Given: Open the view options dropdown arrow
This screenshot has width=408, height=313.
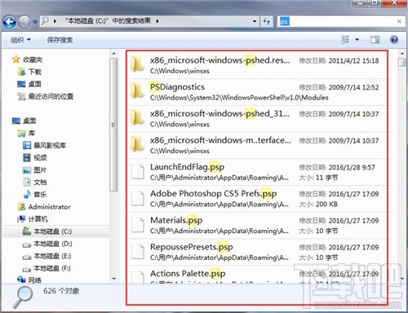Looking at the screenshot, I should [357, 40].
